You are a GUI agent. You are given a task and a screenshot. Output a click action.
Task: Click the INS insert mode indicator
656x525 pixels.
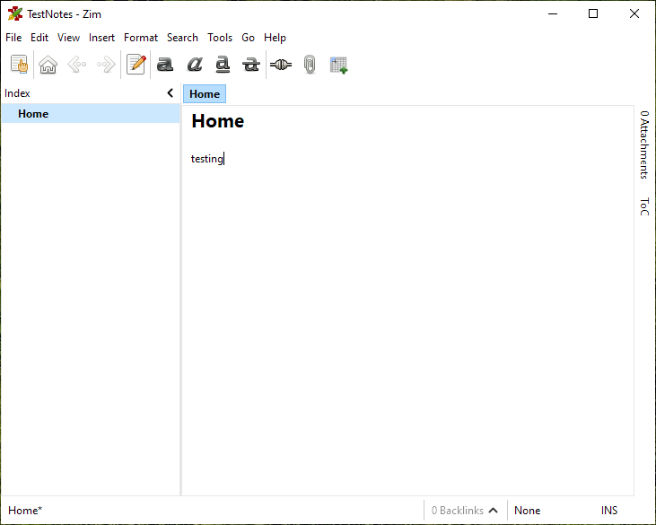[609, 511]
